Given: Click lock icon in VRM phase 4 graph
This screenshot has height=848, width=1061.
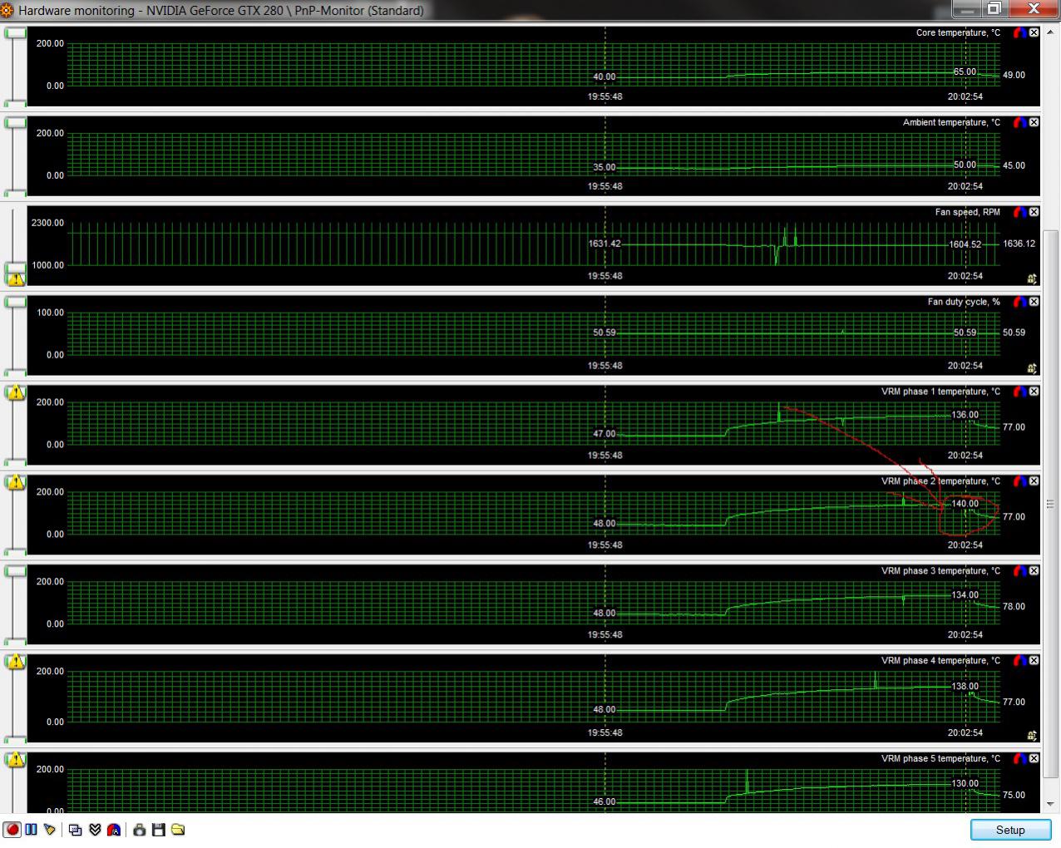Looking at the screenshot, I should [1032, 735].
